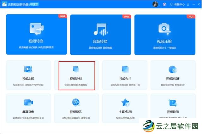This screenshot has height=134, width=202.
Task: Open the 视频截图 video screenshot tool
Action: pos(173,103)
